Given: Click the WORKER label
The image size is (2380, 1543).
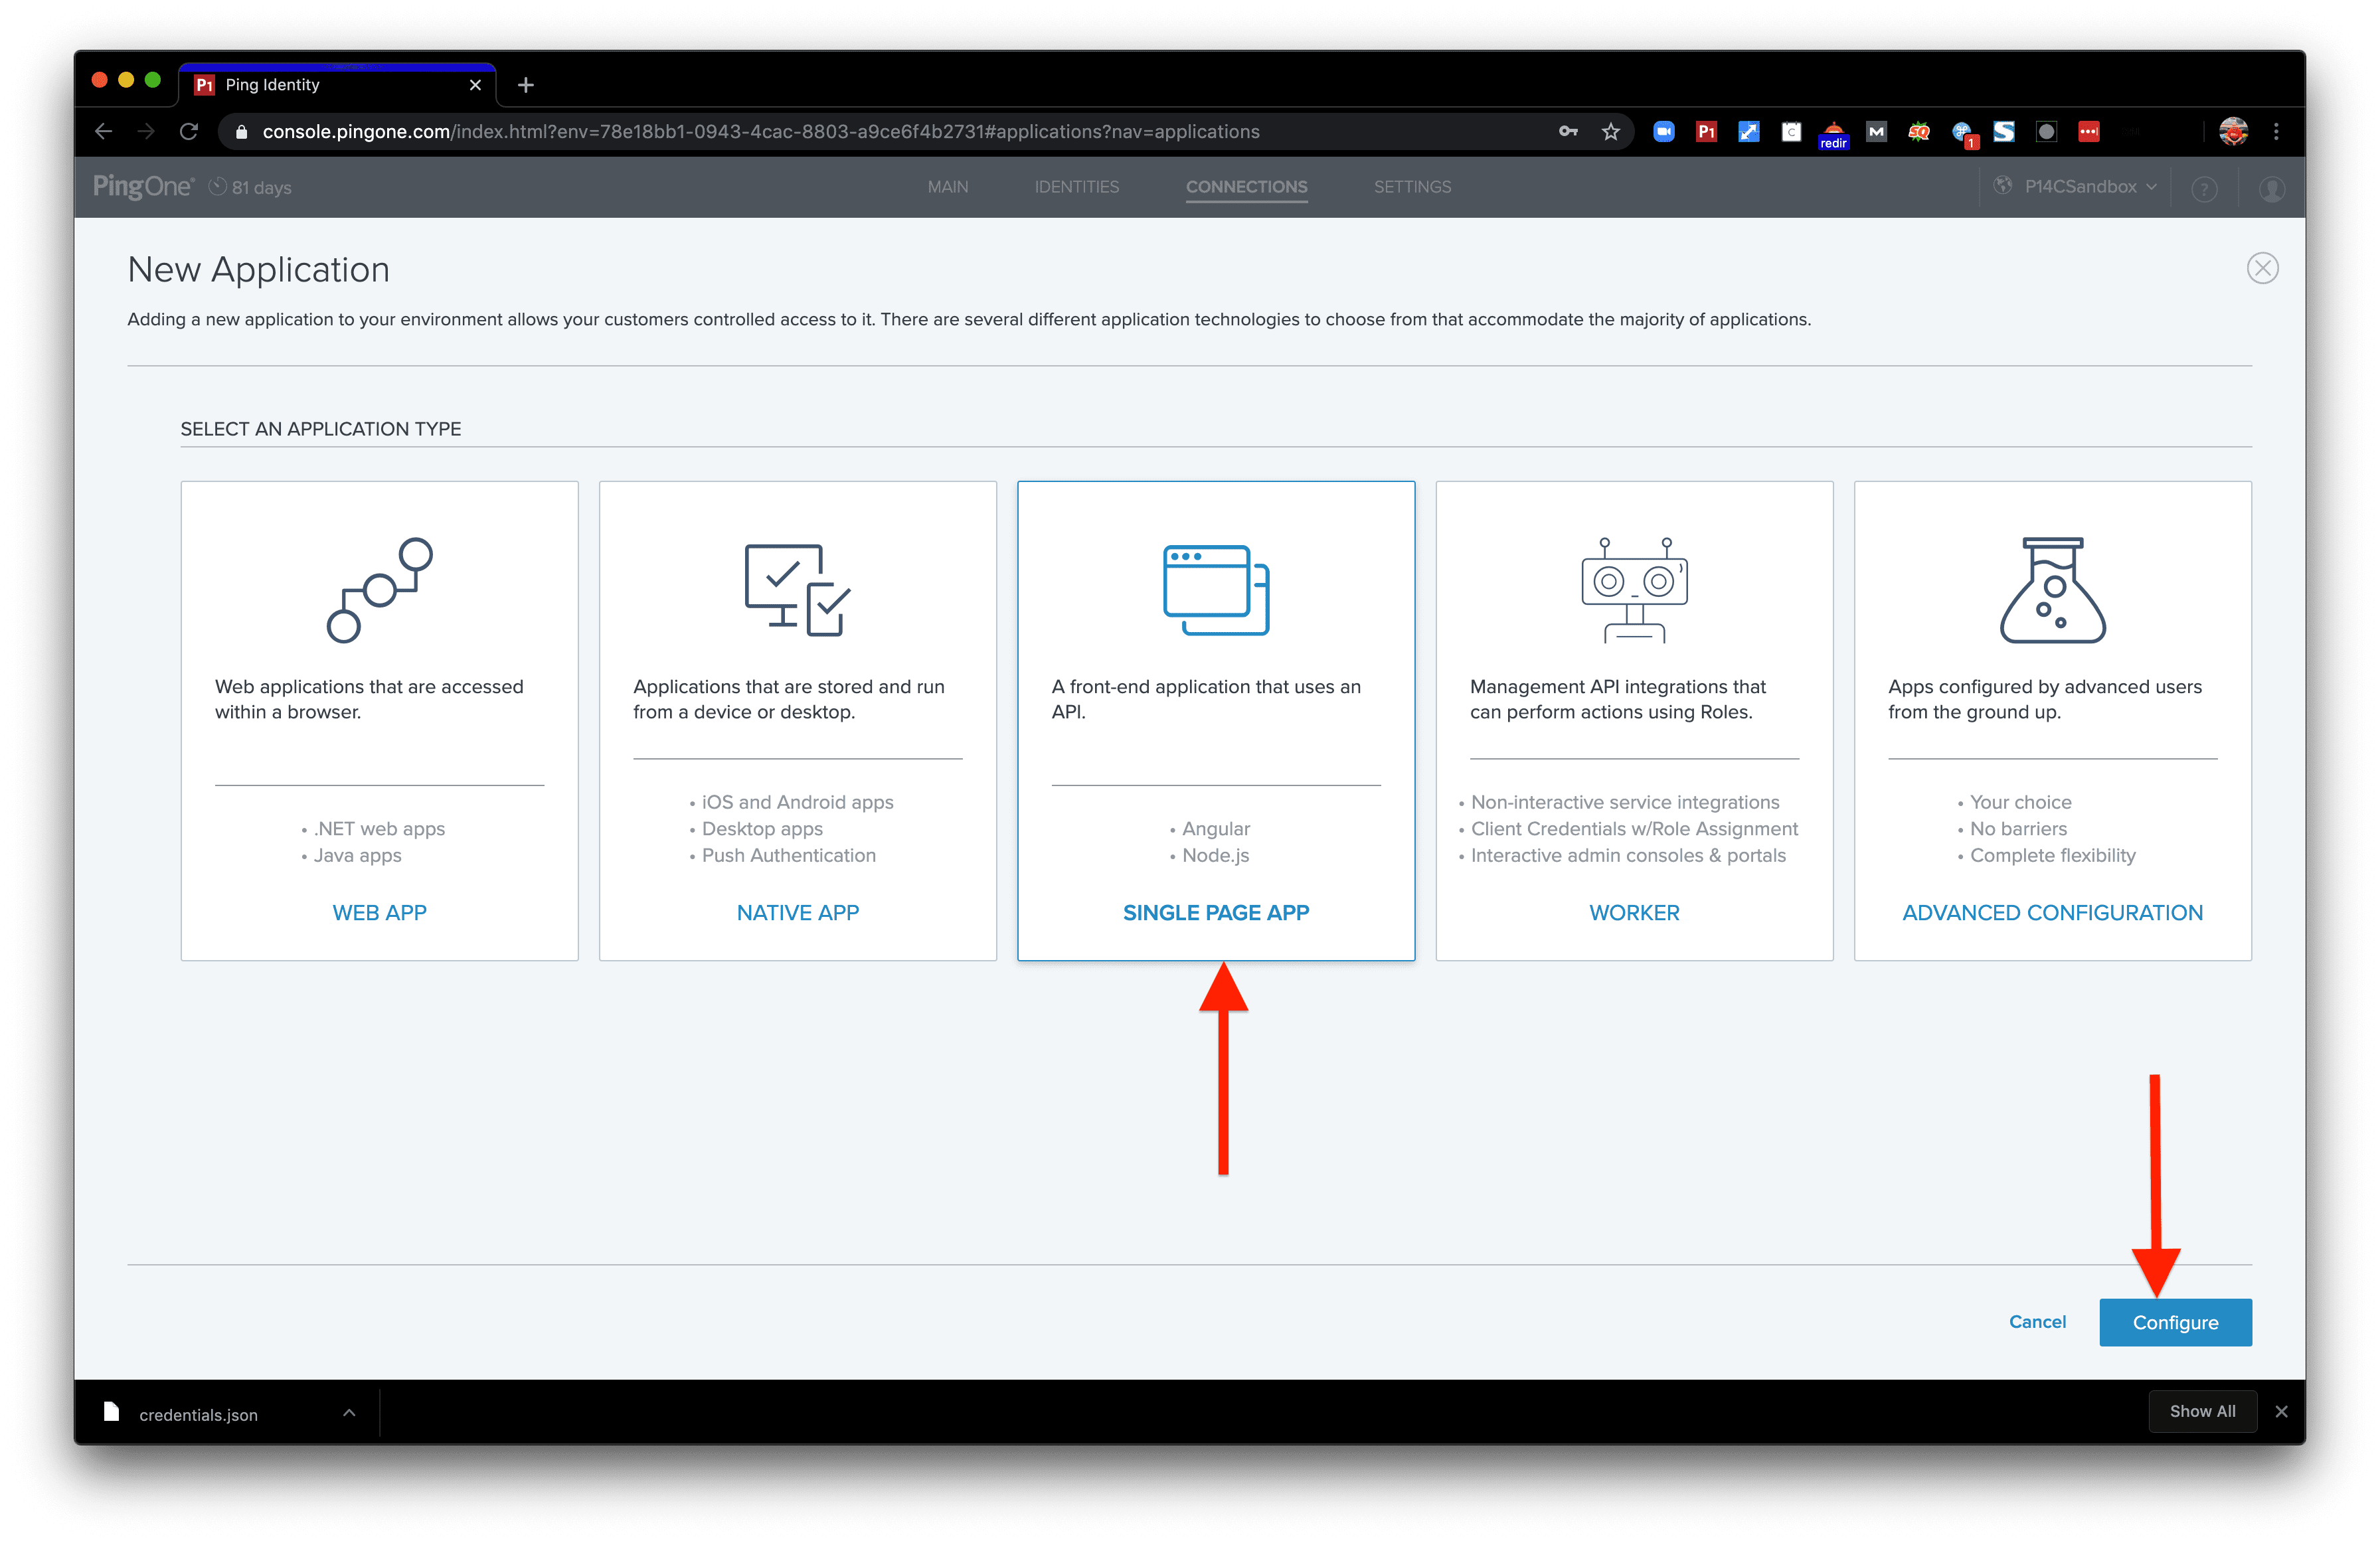Looking at the screenshot, I should (x=1634, y=912).
